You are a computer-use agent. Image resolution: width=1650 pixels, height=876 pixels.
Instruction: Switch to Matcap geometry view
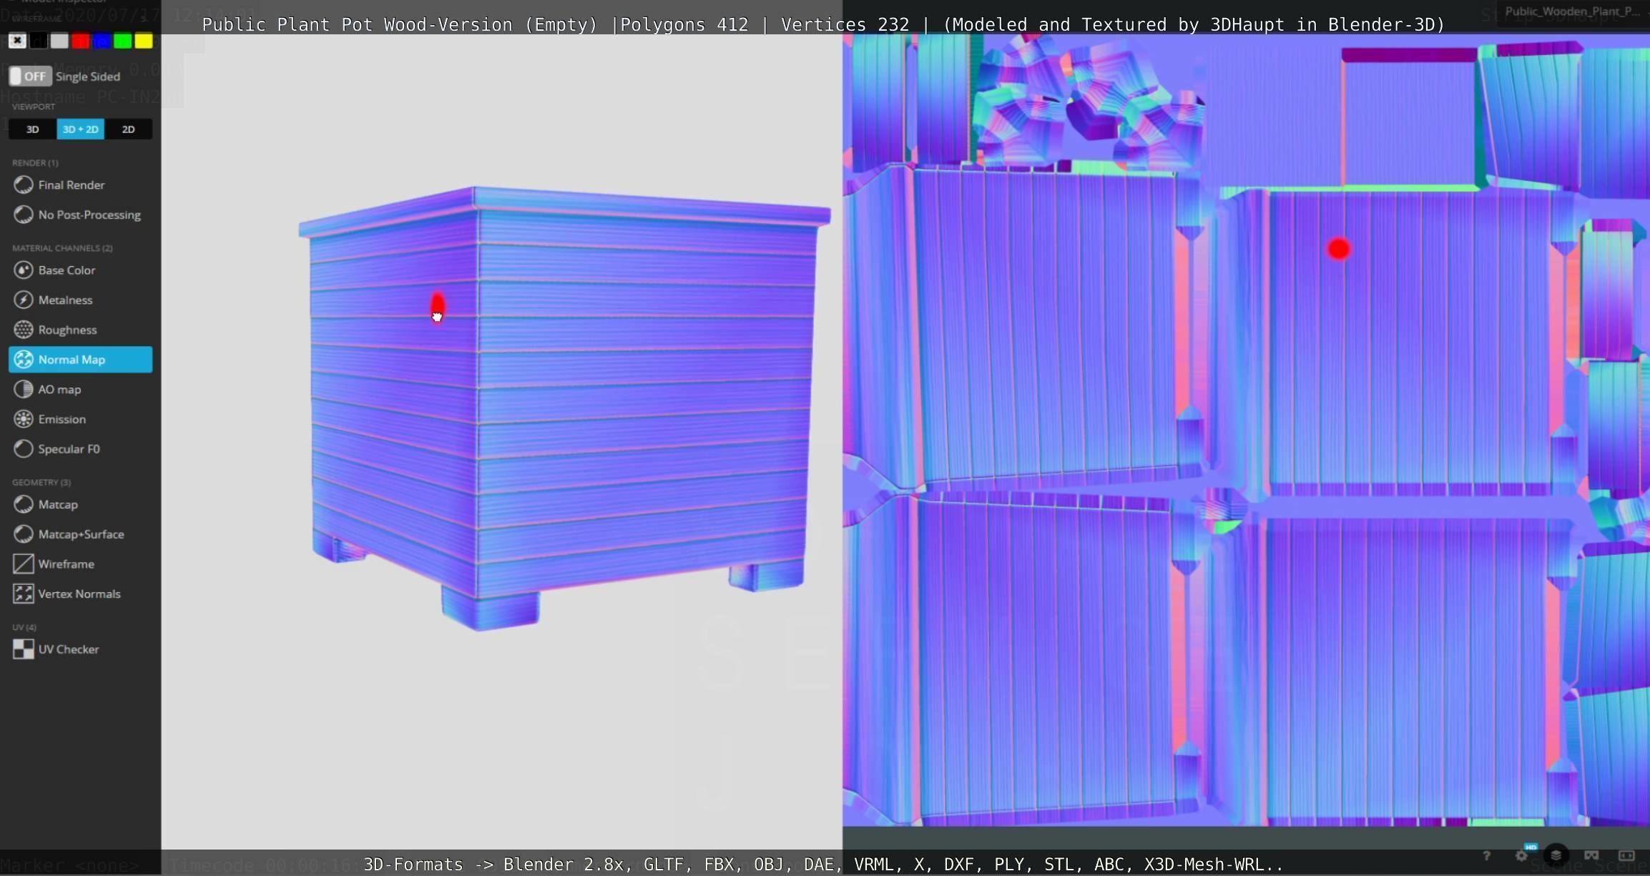click(80, 504)
